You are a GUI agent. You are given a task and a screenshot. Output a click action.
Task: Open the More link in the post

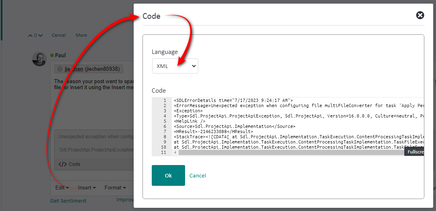[81, 35]
